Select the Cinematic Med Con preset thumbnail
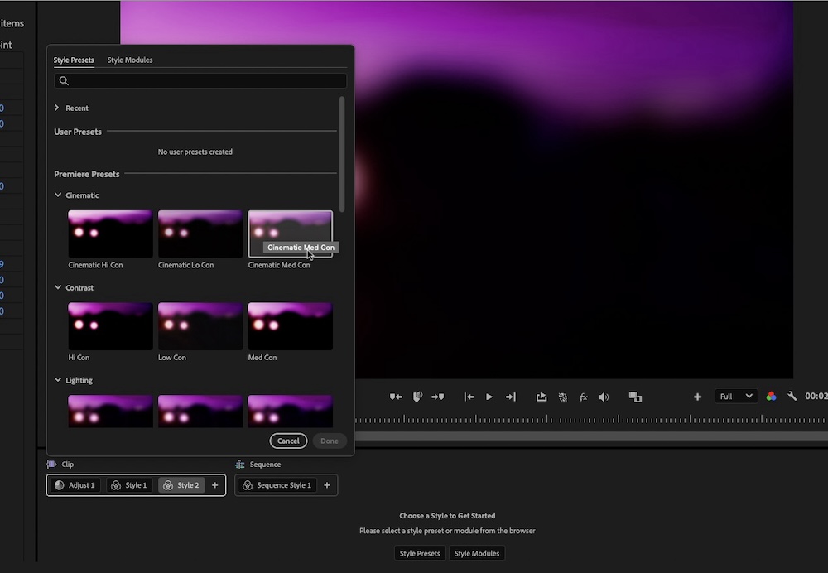 pos(290,234)
